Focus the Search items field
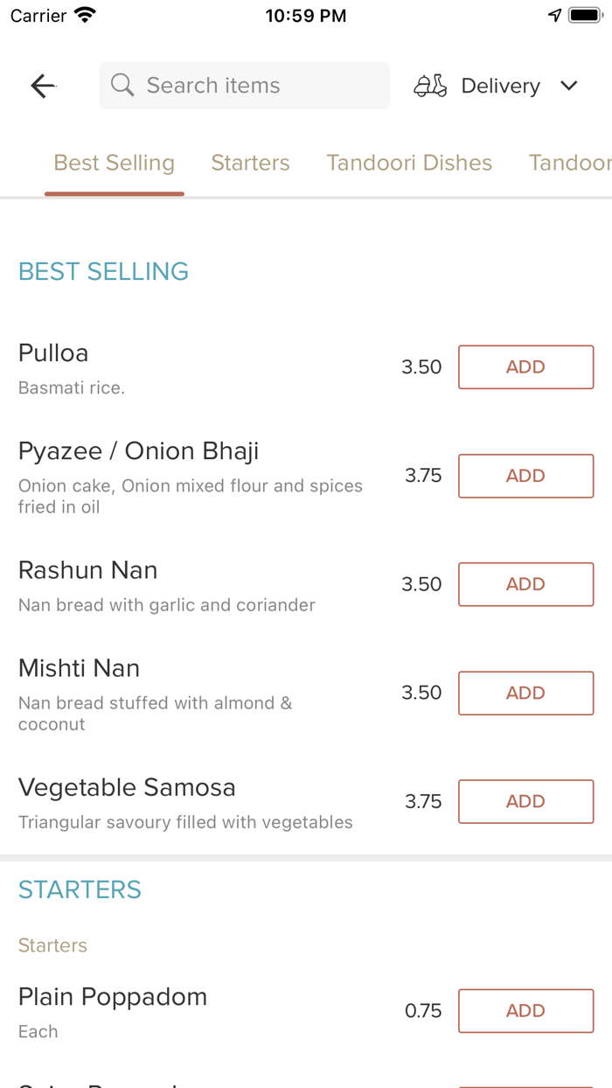Image resolution: width=612 pixels, height=1088 pixels. click(245, 86)
